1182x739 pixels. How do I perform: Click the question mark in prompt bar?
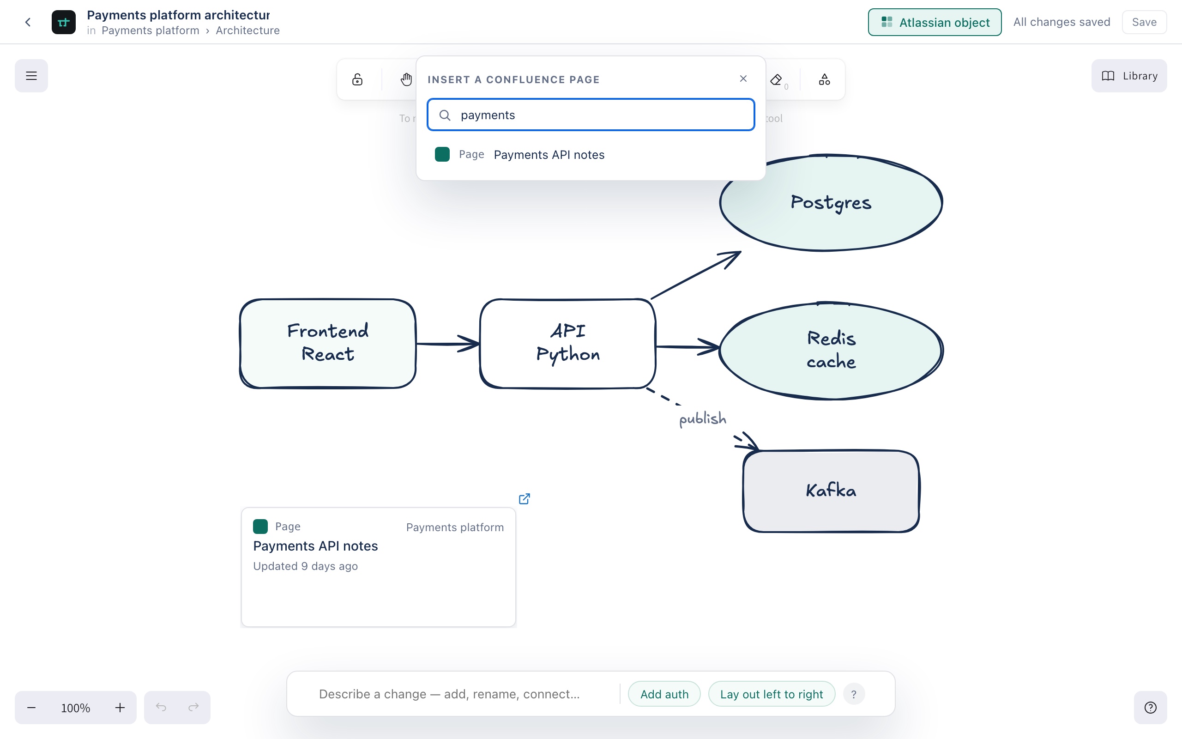[x=854, y=694]
